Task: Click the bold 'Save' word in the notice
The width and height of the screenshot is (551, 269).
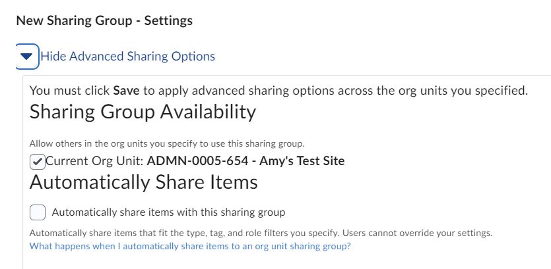Action: click(126, 91)
